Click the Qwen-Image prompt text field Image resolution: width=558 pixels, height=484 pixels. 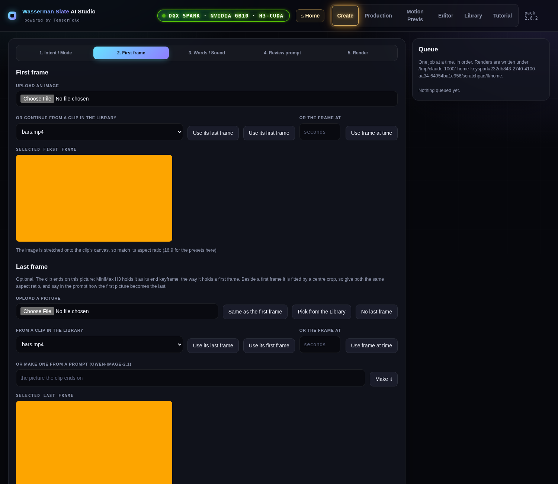point(190,378)
